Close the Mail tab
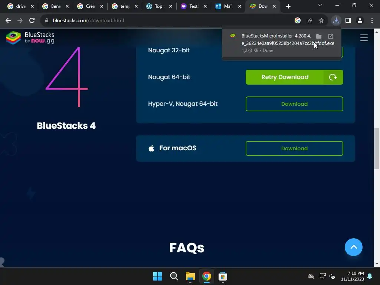Image resolution: width=380 pixels, height=285 pixels. 240,7
